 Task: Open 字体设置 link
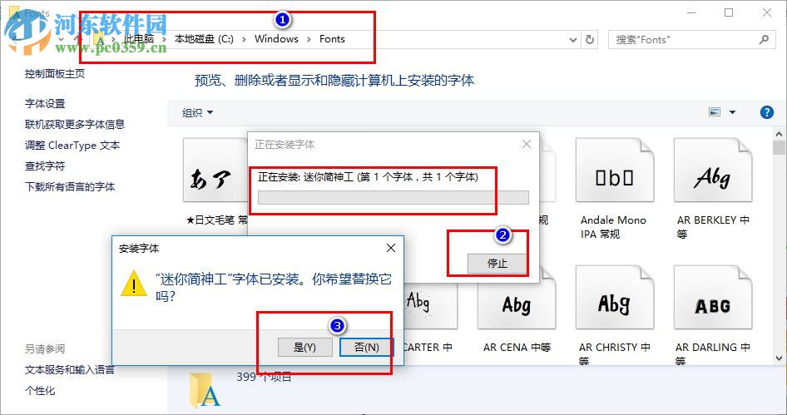(45, 104)
